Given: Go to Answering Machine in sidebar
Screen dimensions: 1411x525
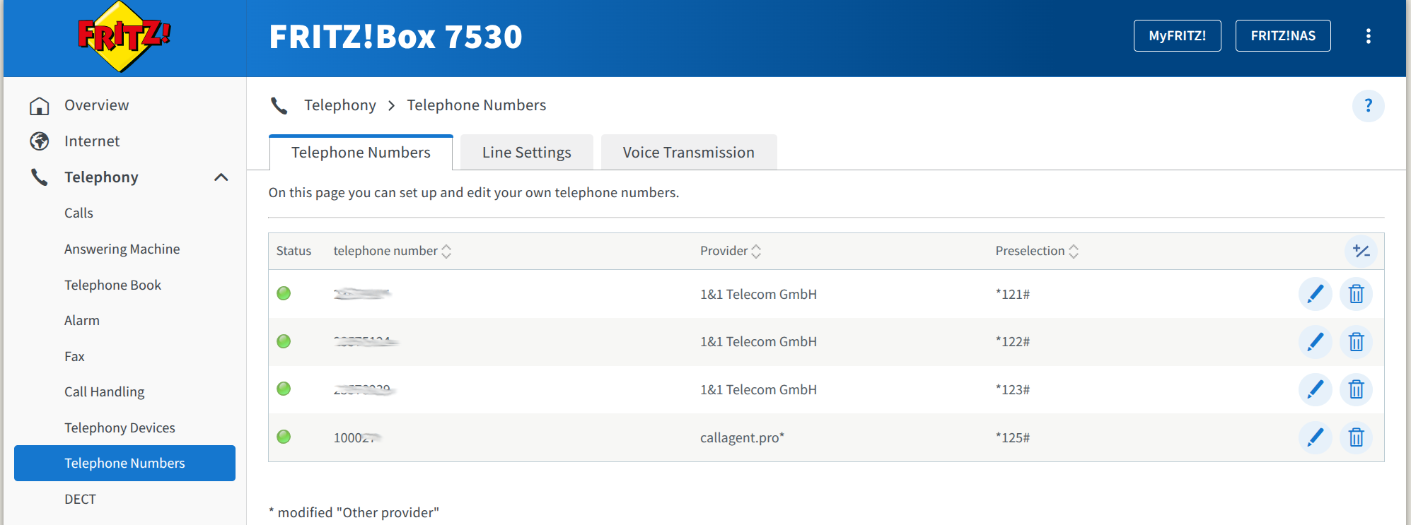Looking at the screenshot, I should click(x=122, y=249).
